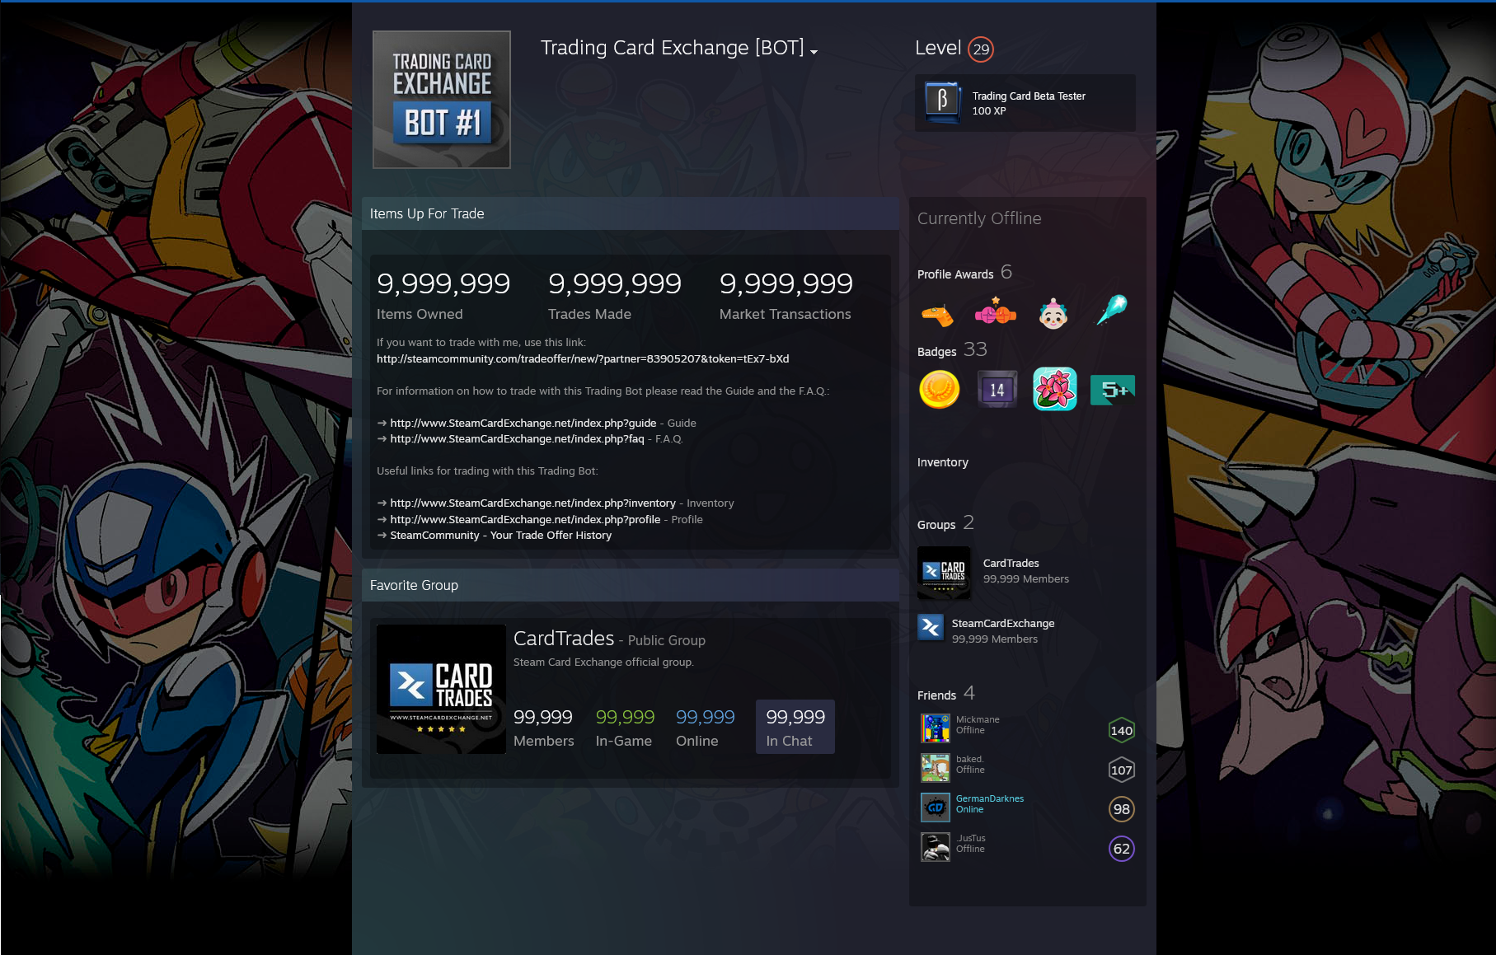
Task: Open the Friends list link
Action: (936, 695)
